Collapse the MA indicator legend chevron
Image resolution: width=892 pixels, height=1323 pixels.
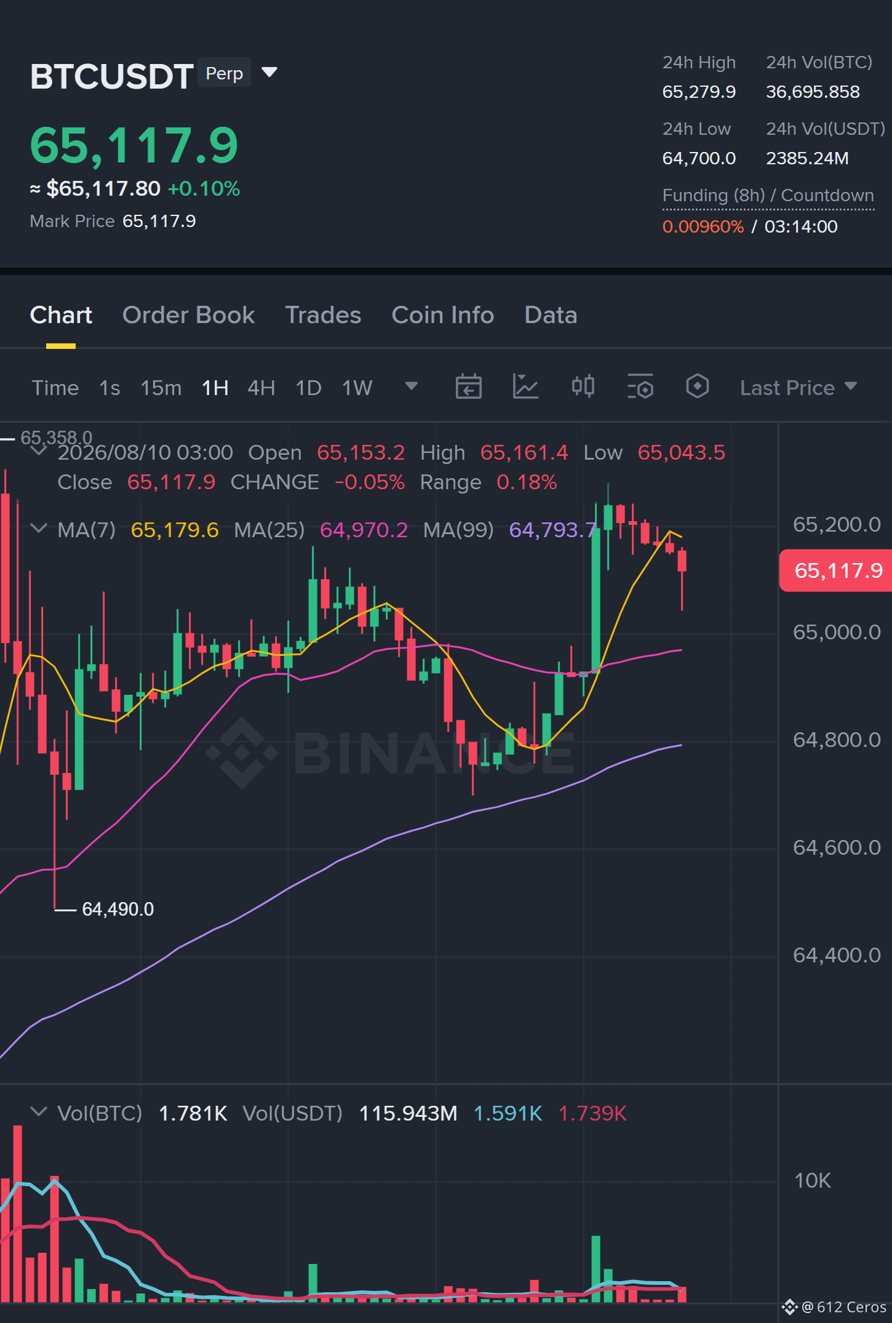[39, 529]
